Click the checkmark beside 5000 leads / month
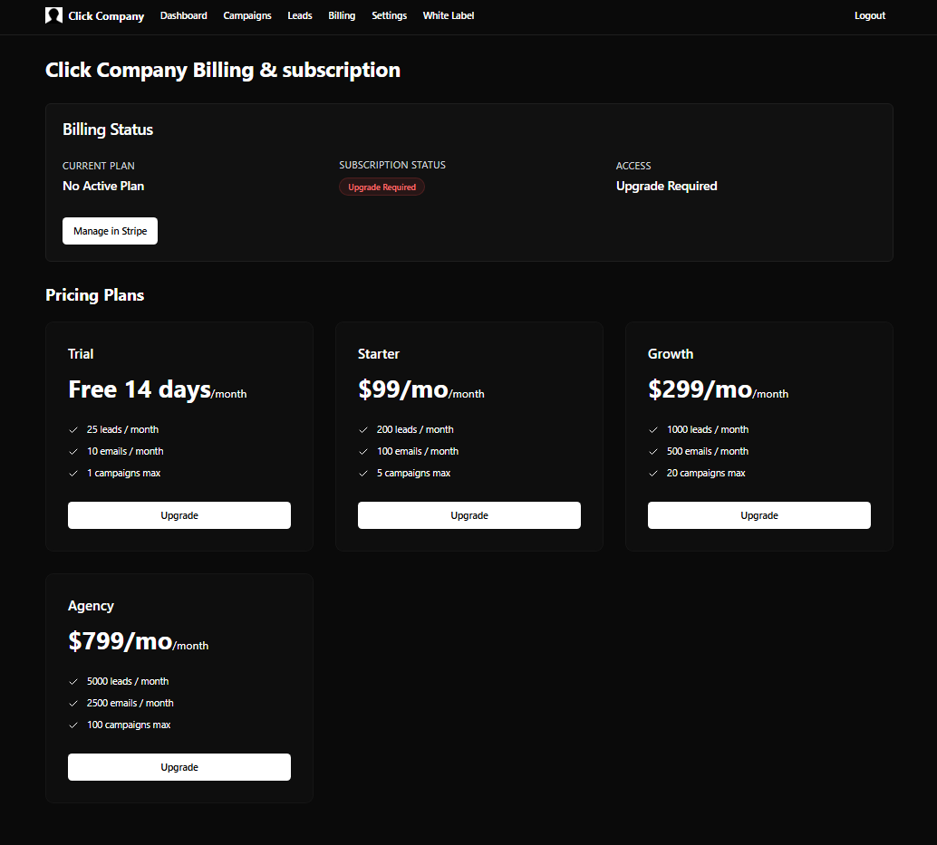Viewport: 937px width, 845px height. pos(73,682)
